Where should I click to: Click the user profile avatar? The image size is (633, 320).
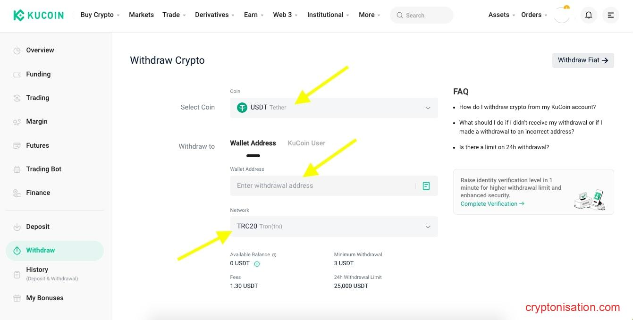(562, 15)
